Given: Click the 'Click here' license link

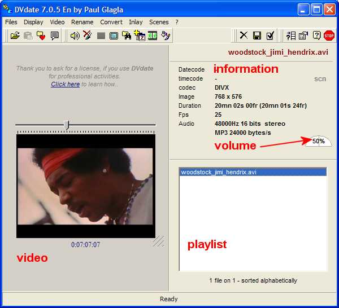Looking at the screenshot, I should [x=66, y=84].
